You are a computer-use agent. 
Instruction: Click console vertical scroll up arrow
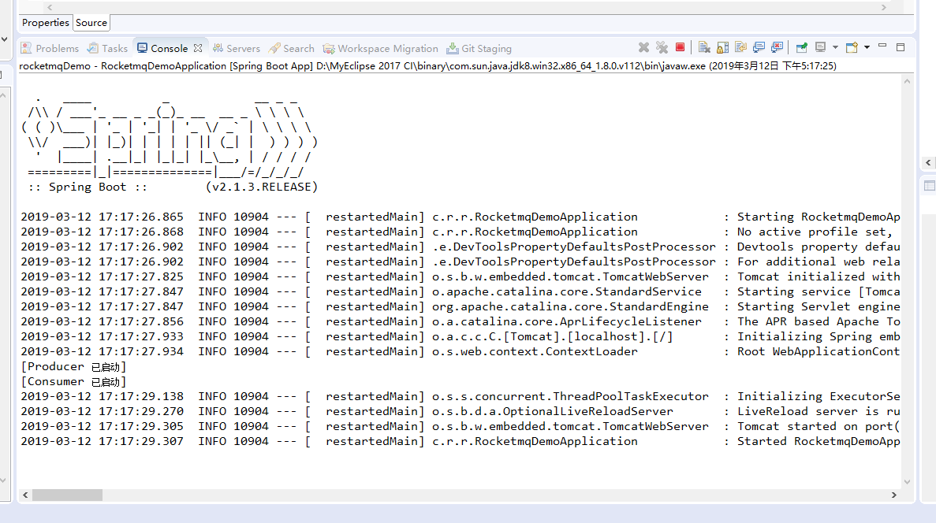pos(907,81)
